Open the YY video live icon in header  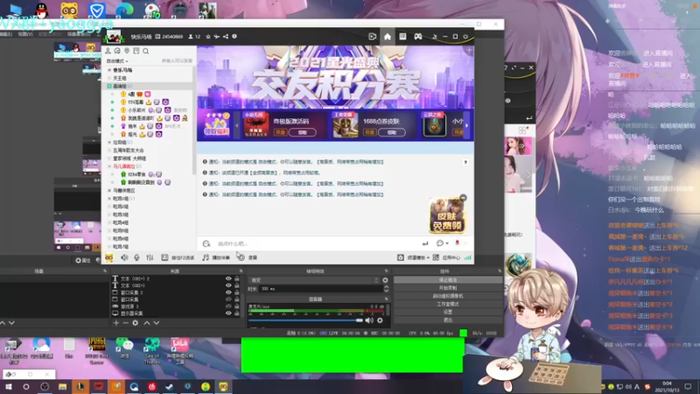click(x=373, y=37)
